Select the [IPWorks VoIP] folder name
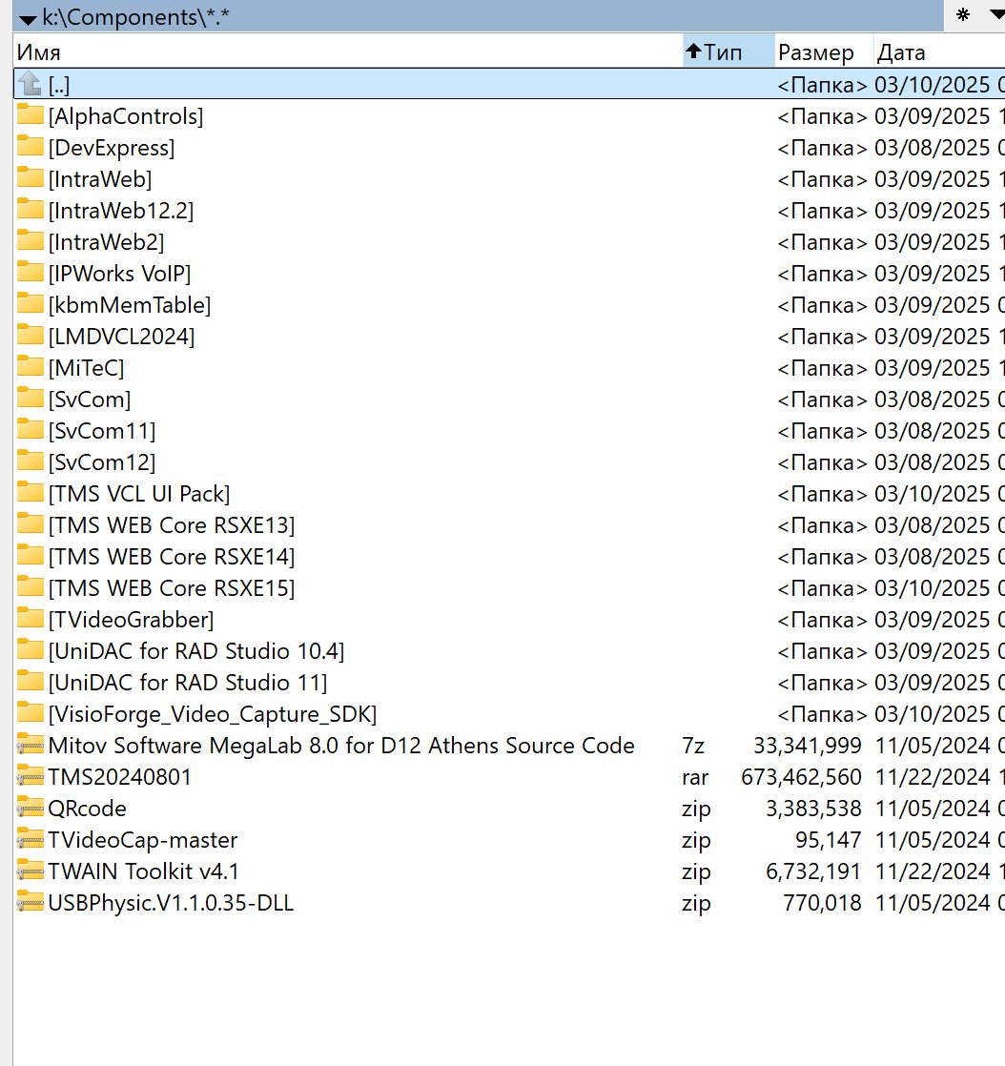 (x=120, y=274)
